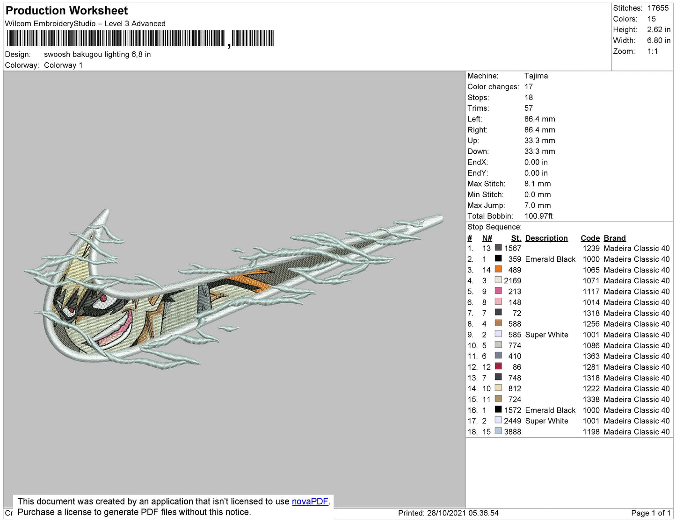Click the barcode under the worksheet title
This screenshot has height=522, width=676.
pos(140,38)
